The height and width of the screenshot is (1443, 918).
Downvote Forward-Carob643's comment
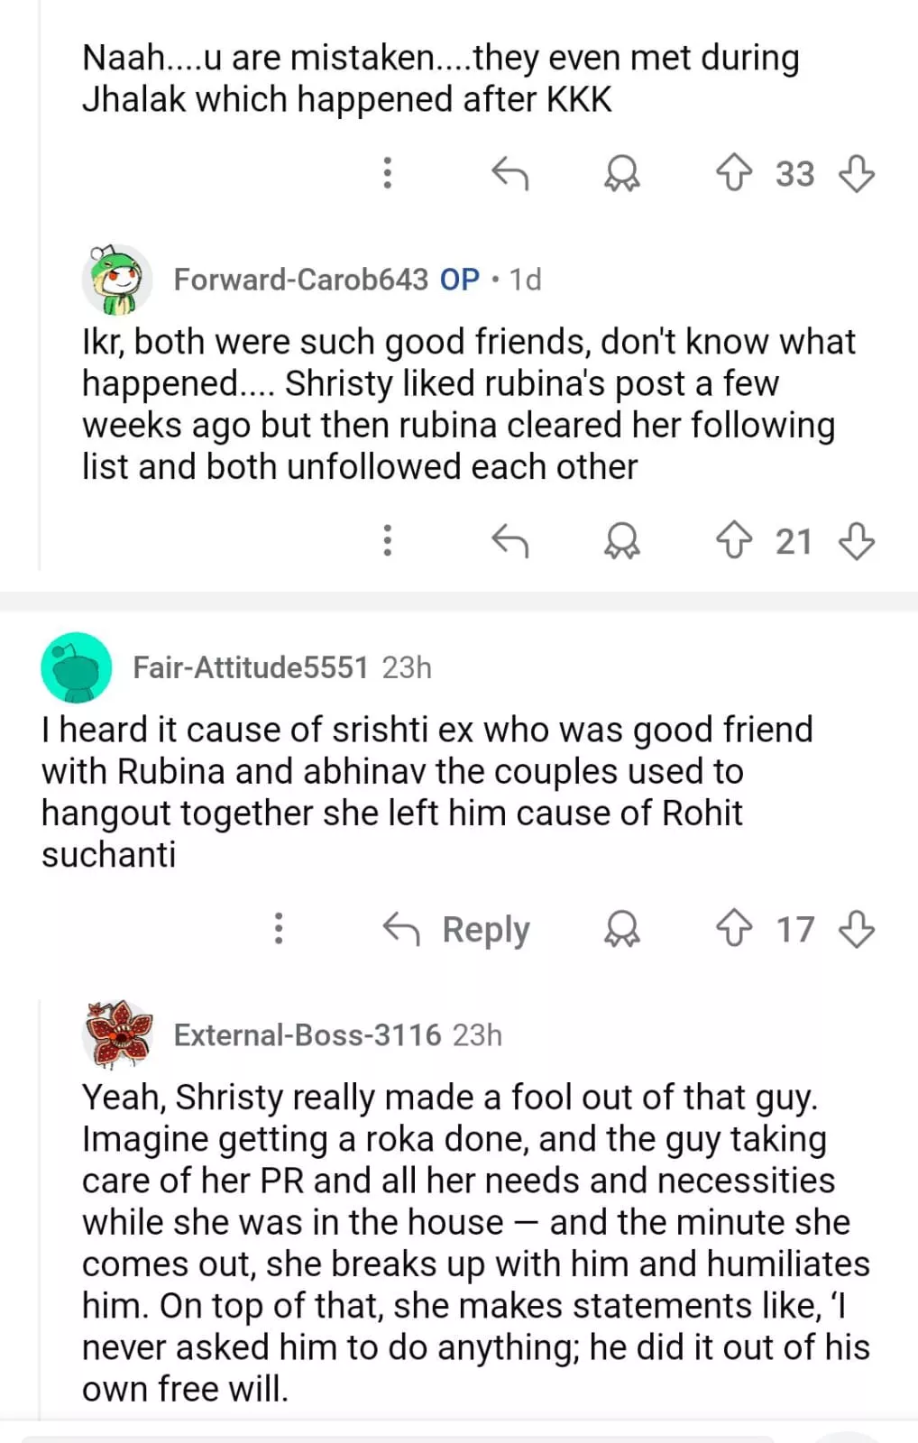tap(856, 541)
